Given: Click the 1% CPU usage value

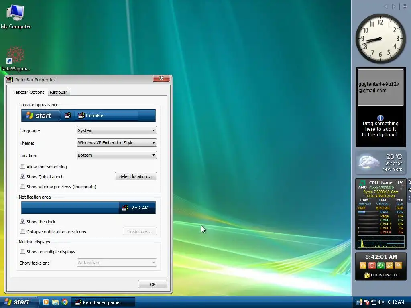Looking at the screenshot, I should [400, 183].
